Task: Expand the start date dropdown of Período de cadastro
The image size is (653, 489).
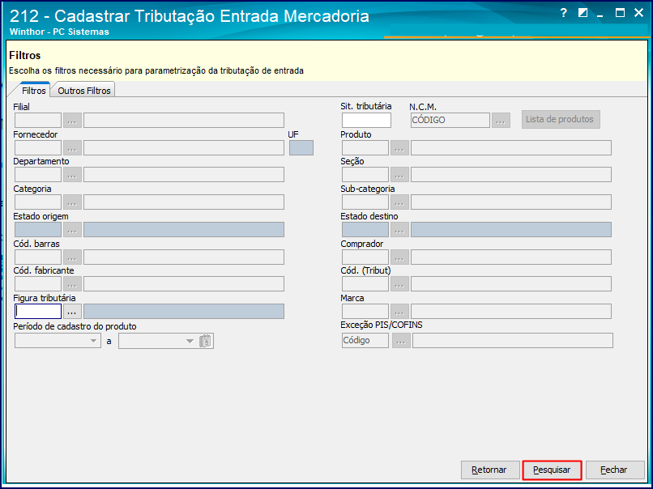Action: tap(93, 342)
